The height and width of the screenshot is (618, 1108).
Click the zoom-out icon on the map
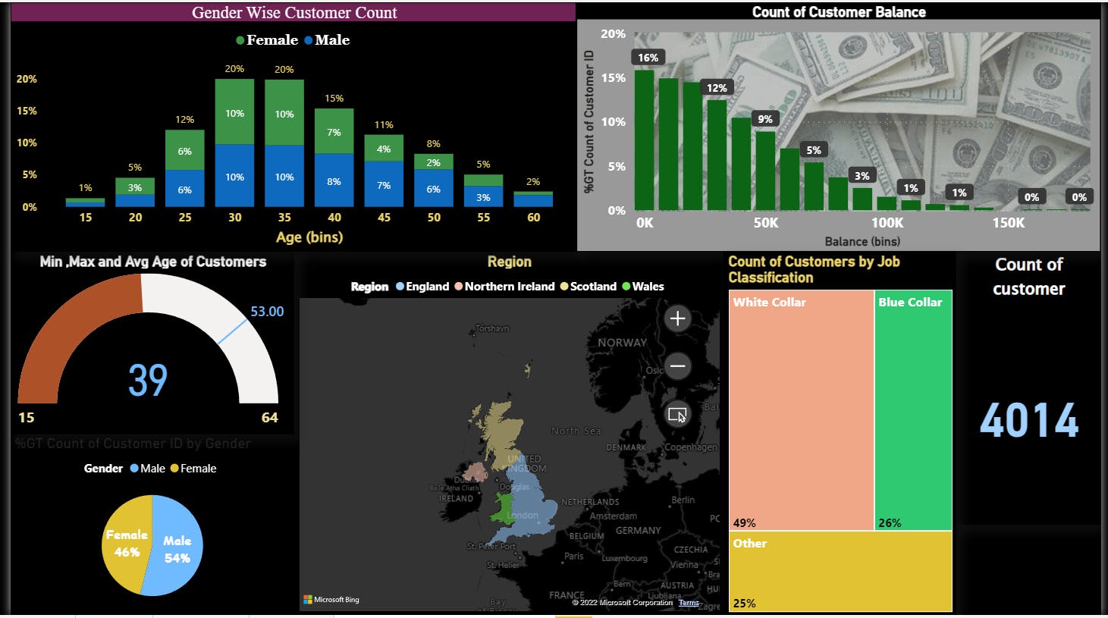(677, 366)
